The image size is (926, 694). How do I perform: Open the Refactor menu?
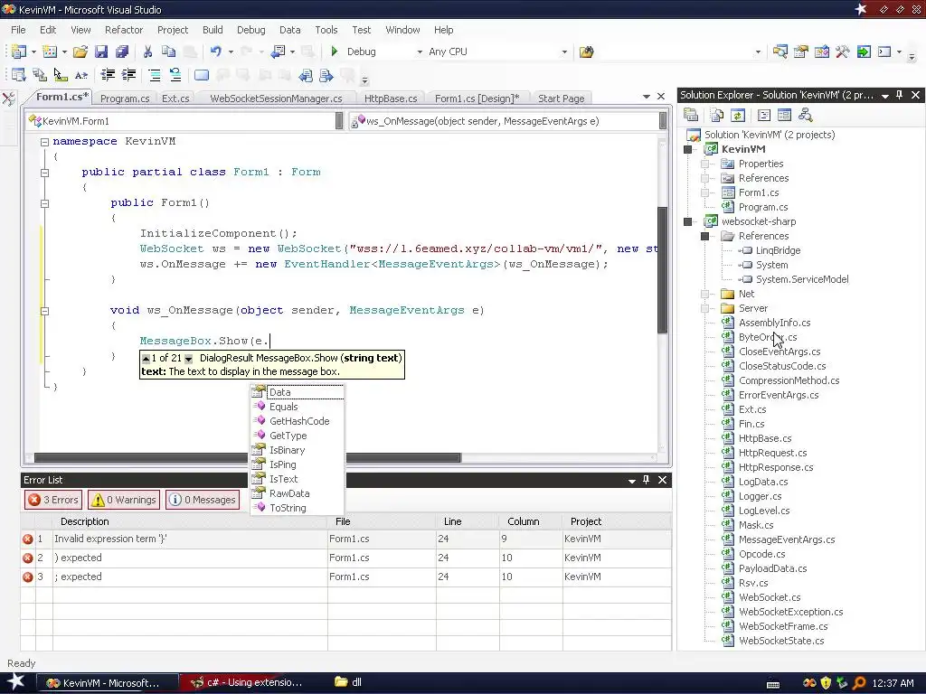[124, 30]
